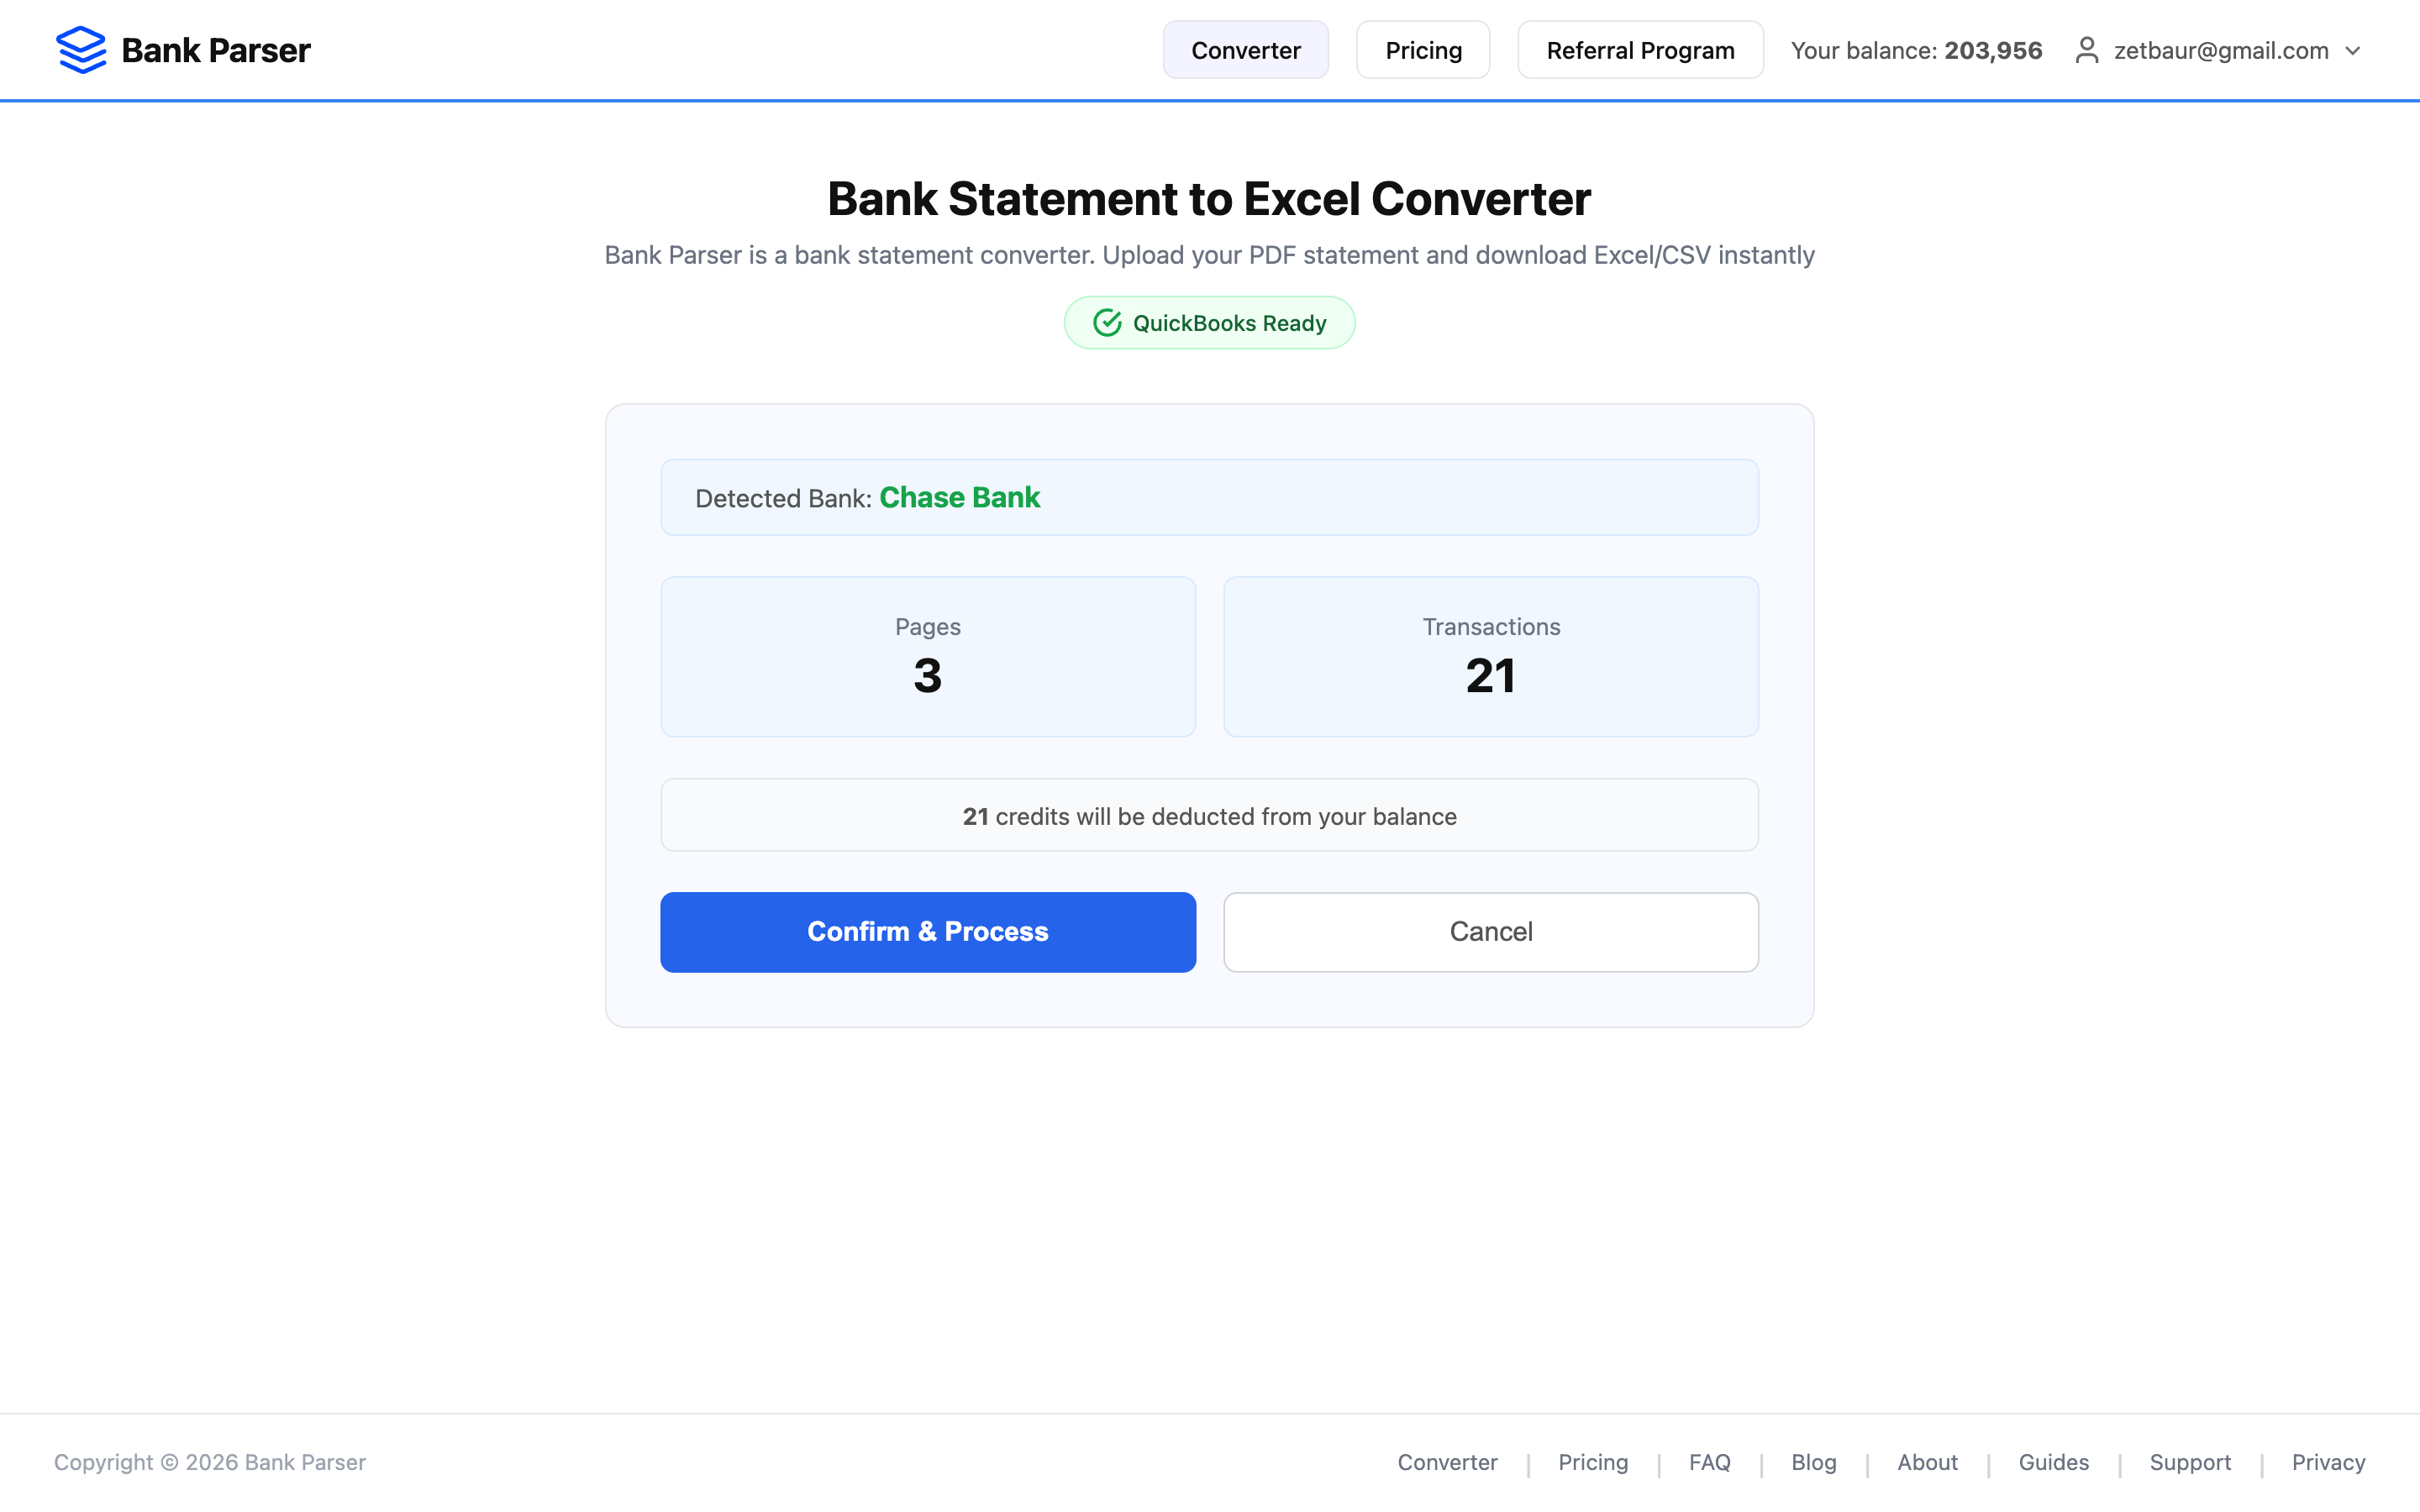This screenshot has width=2420, height=1512.
Task: Open the footer FAQ link
Action: [1709, 1462]
